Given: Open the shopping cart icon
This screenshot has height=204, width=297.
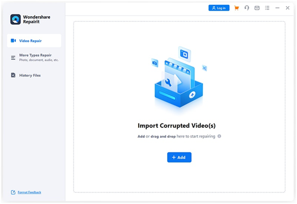Looking at the screenshot, I should pos(236,8).
